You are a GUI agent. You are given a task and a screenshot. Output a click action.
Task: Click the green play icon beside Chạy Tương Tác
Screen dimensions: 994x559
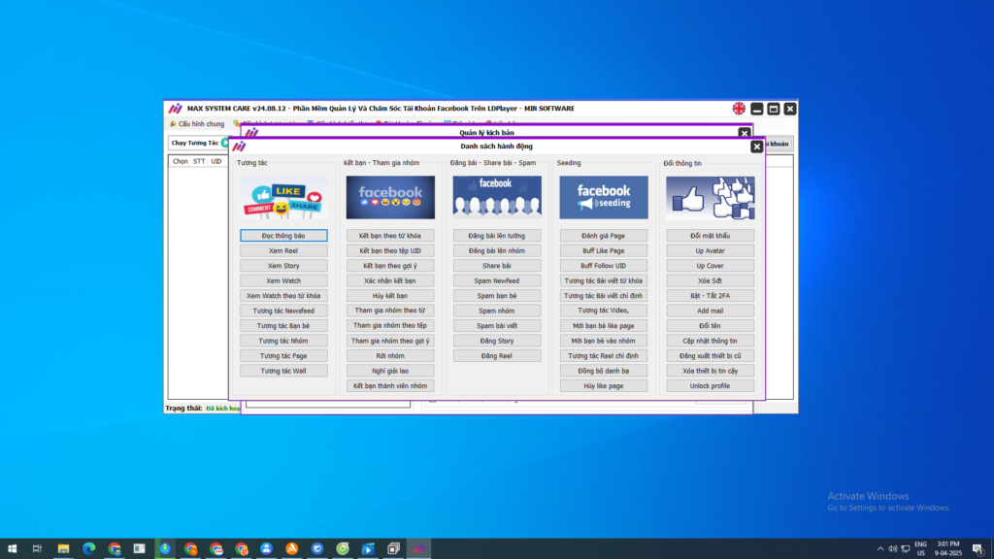pyautogui.click(x=225, y=144)
